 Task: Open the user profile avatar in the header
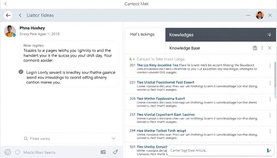260,15
